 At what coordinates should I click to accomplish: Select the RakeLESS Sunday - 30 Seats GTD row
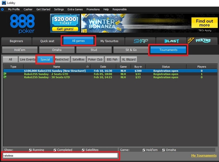pyautogui.click(x=110, y=77)
